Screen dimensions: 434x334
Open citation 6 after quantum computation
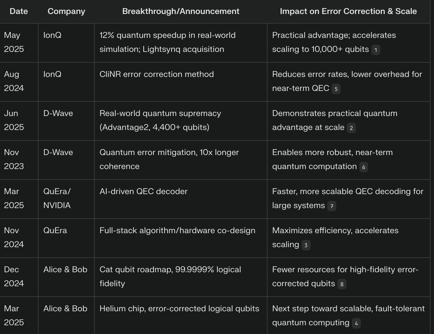pyautogui.click(x=363, y=167)
